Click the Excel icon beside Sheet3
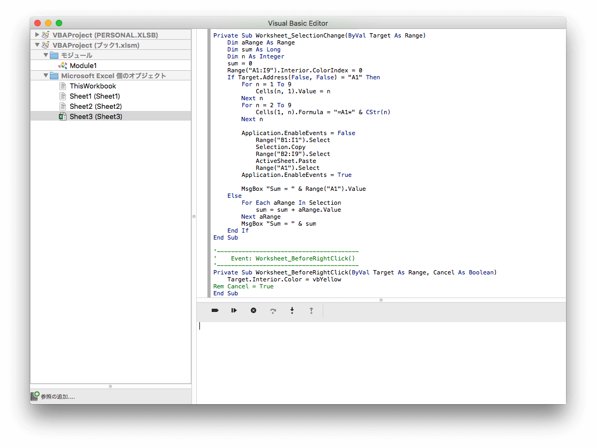The height and width of the screenshot is (447, 596). coord(63,116)
